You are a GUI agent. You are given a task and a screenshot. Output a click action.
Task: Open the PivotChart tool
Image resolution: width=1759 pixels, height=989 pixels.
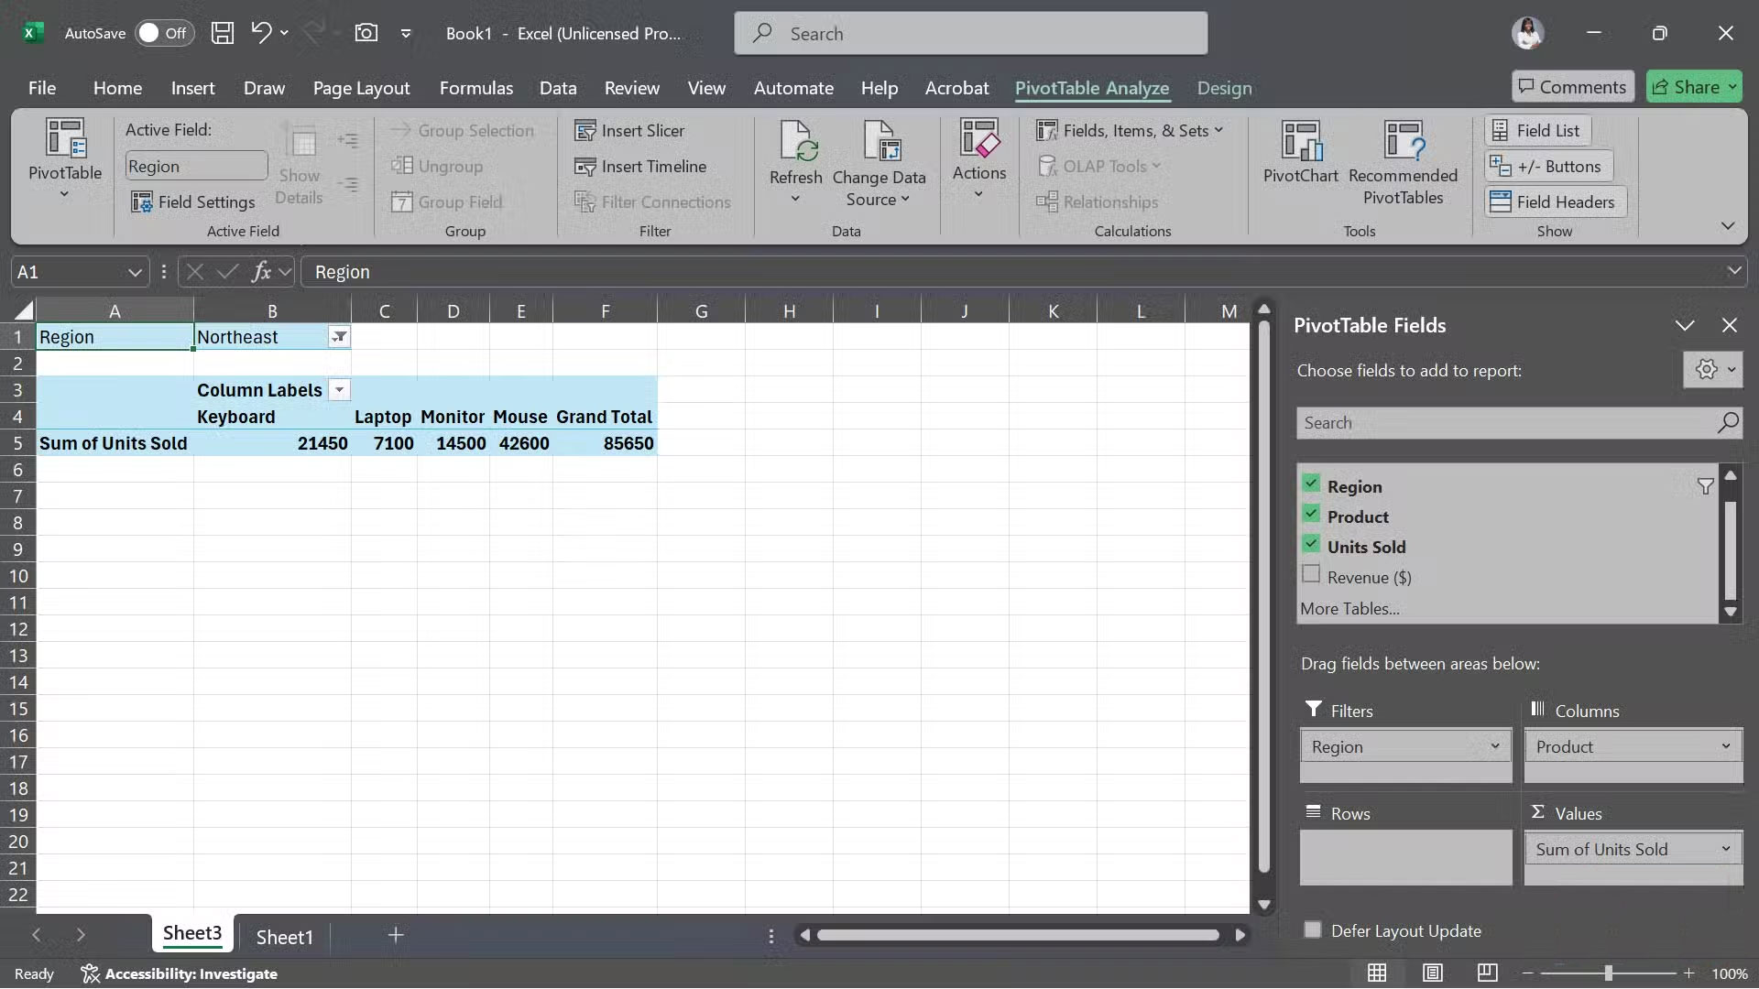click(x=1300, y=156)
